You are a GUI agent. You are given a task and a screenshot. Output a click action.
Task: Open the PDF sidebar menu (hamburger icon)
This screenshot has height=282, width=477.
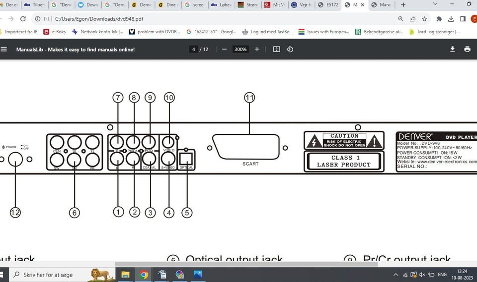[4, 50]
